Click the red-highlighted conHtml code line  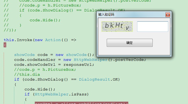point(82,103)
